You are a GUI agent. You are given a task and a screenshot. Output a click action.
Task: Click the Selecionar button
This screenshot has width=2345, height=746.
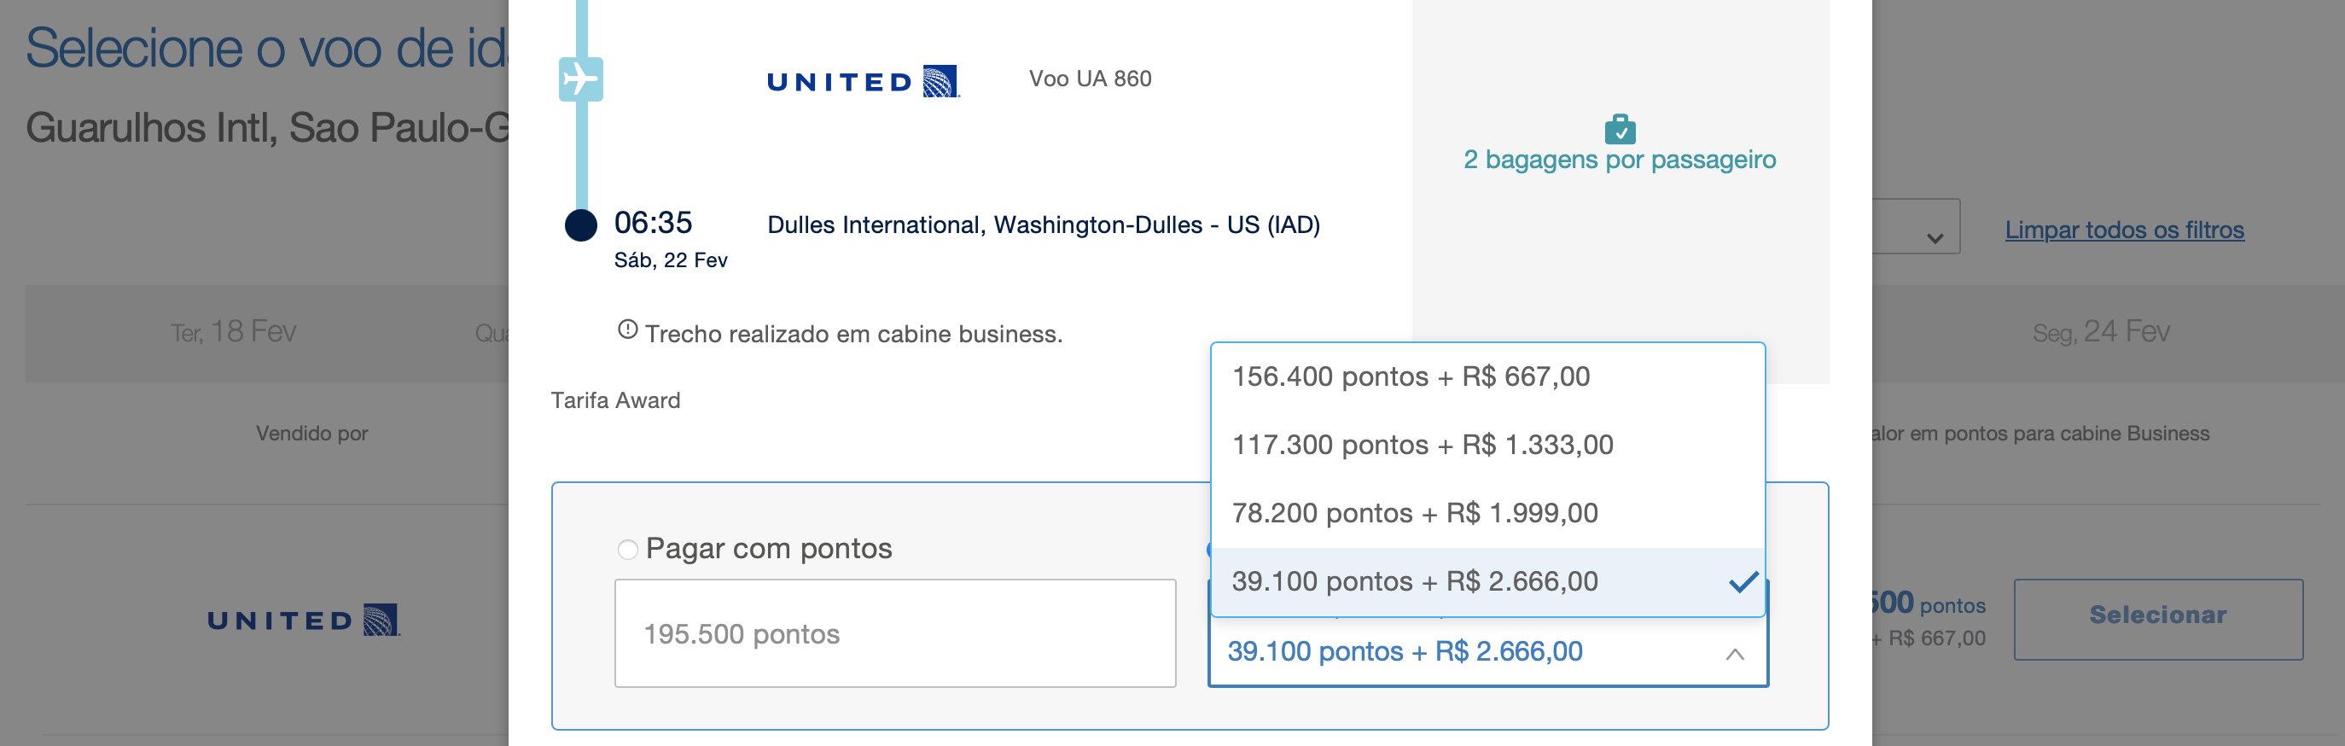click(2157, 619)
